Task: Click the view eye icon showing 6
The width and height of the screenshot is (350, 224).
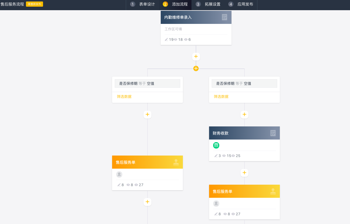Action: click(x=186, y=40)
